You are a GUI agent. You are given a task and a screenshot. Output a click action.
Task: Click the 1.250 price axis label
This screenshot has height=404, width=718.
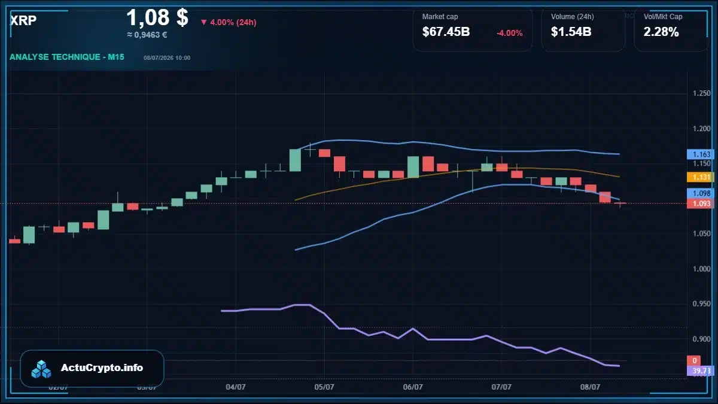701,93
